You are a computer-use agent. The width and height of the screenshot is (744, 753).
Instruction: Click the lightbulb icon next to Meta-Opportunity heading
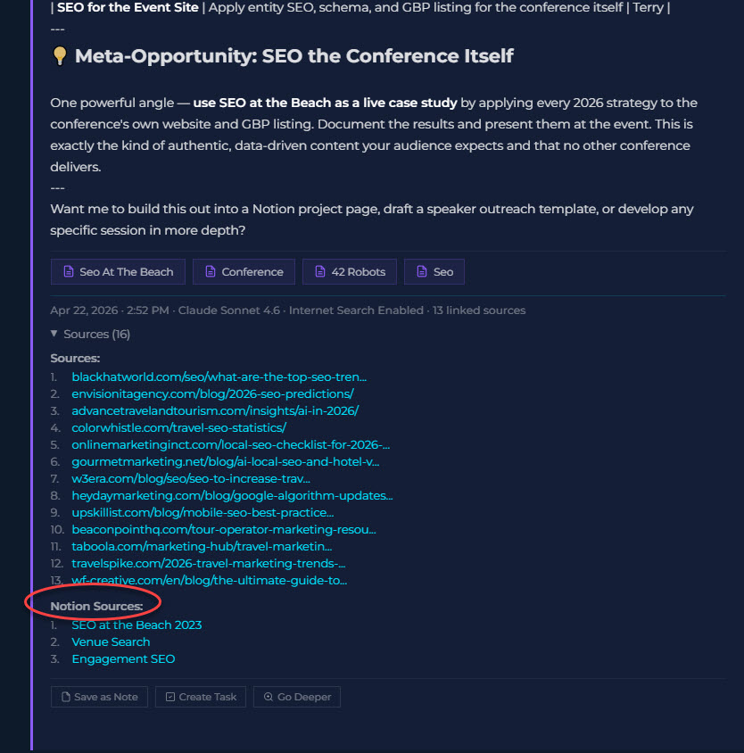(59, 55)
